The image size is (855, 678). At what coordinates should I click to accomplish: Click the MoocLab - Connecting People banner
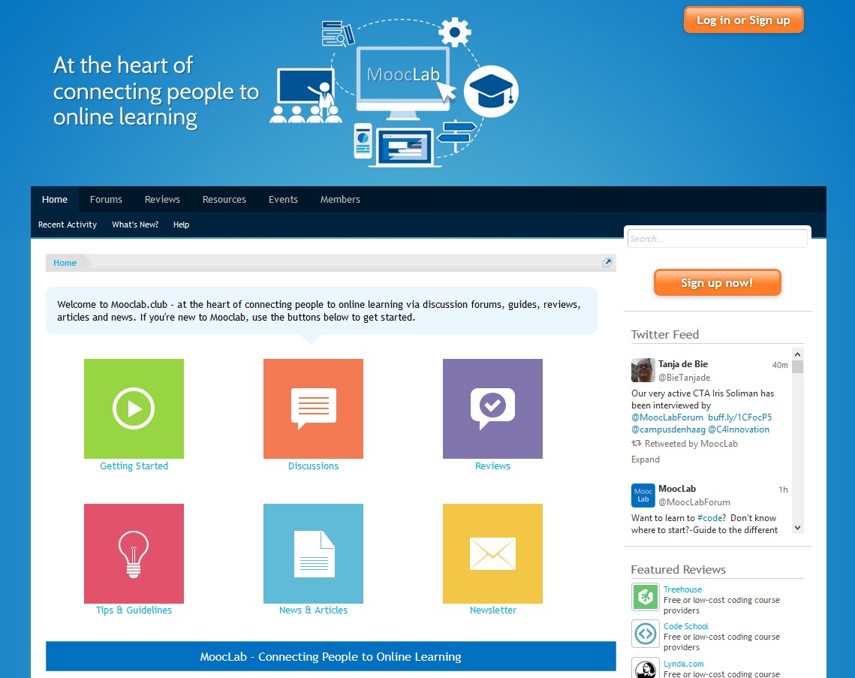click(x=330, y=656)
